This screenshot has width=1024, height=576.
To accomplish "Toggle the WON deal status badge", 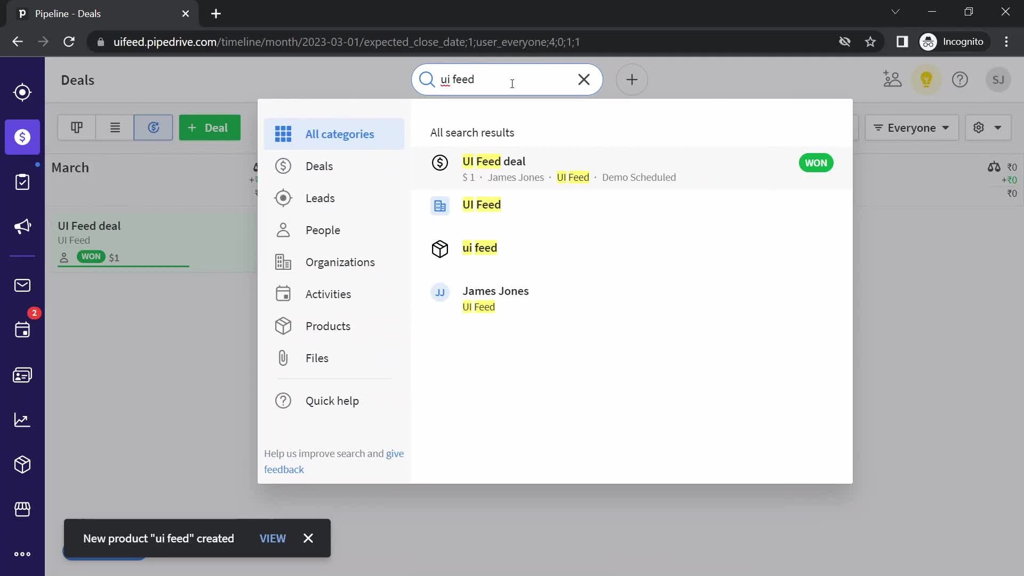I will 815,163.
